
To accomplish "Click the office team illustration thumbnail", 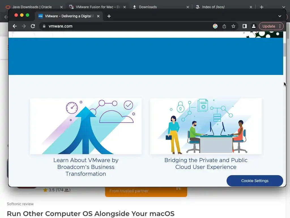I will pyautogui.click(x=206, y=126).
